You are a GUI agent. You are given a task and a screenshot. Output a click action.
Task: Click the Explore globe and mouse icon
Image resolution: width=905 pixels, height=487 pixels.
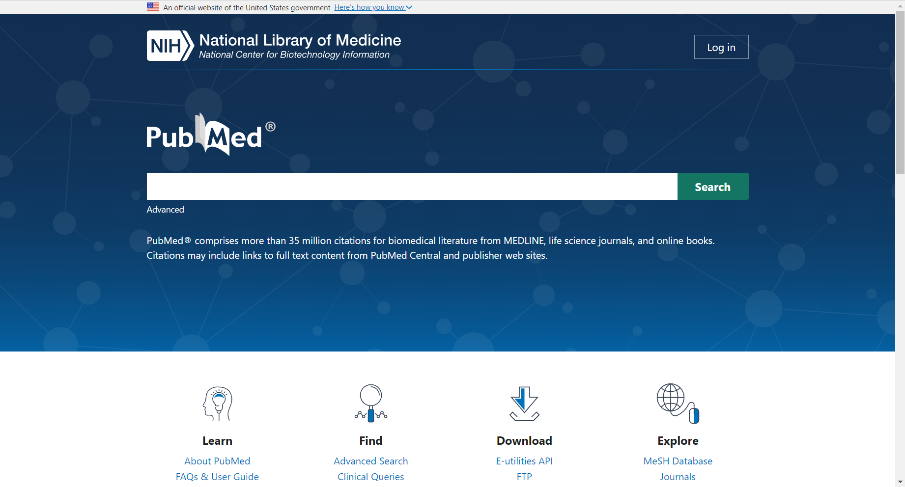tap(678, 403)
